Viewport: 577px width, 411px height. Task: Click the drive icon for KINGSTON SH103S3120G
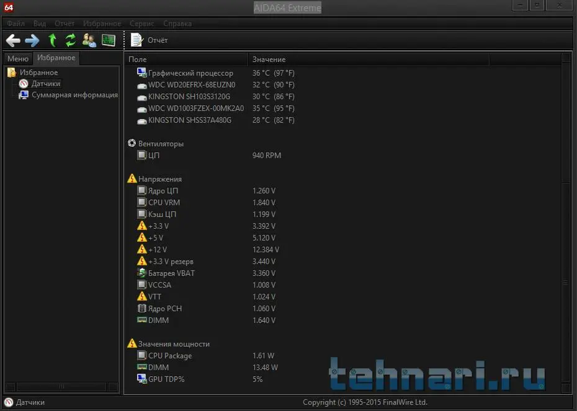point(141,98)
